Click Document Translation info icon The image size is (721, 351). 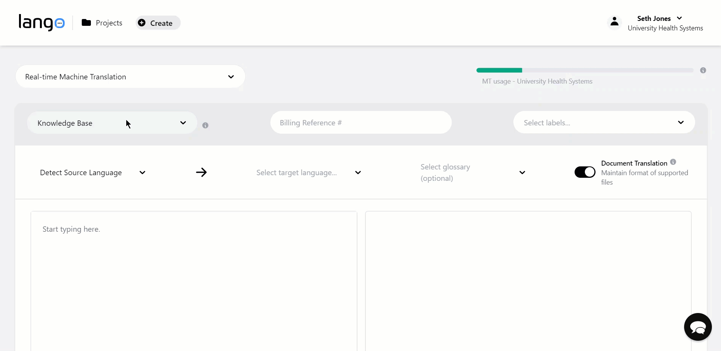(673, 162)
